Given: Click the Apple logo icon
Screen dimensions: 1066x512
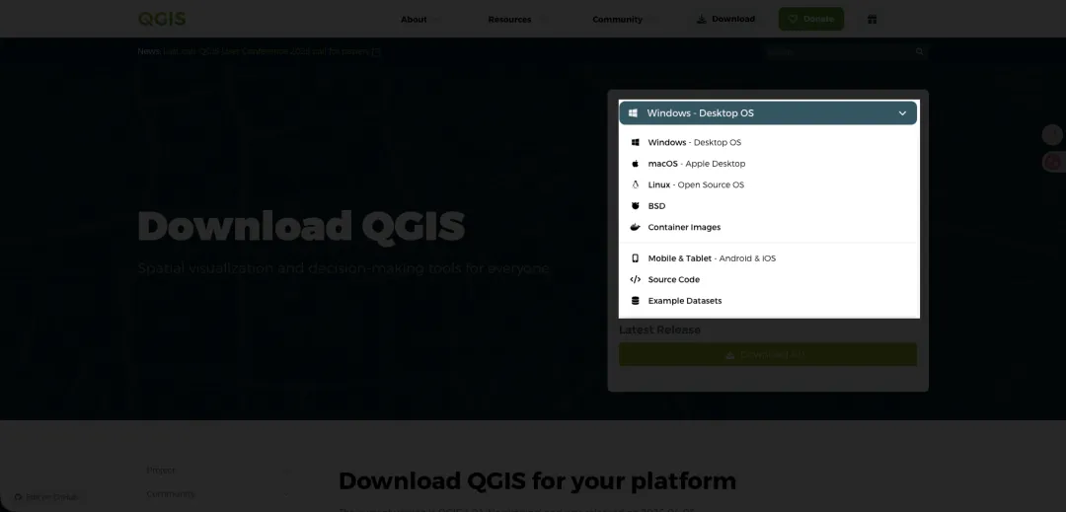Looking at the screenshot, I should click(635, 164).
